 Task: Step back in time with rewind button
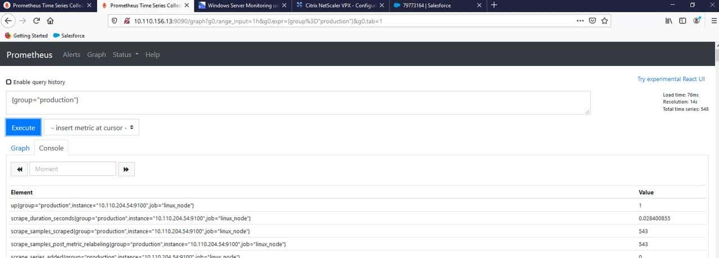[x=20, y=169]
